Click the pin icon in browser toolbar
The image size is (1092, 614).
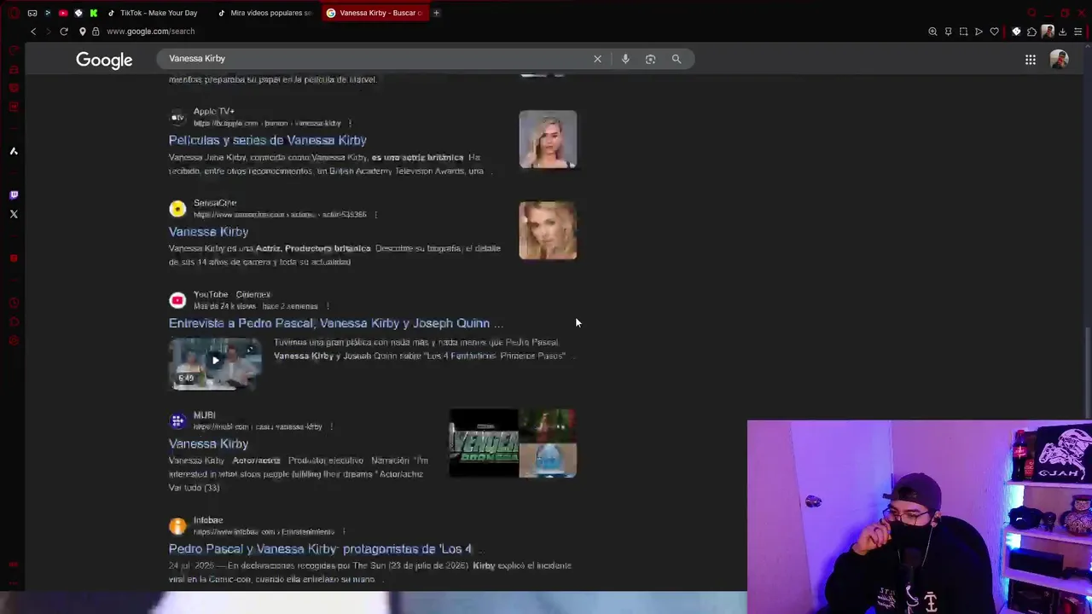[948, 32]
